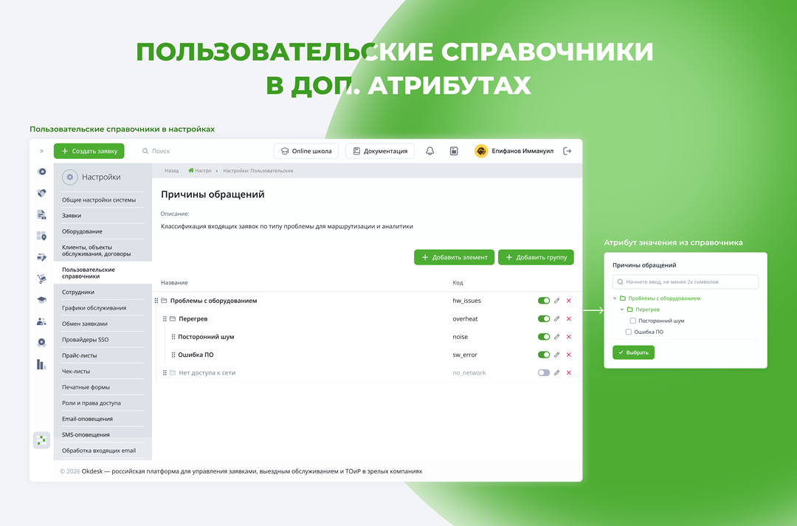
Task: Open Сотрудники settings menu item
Action: pos(78,293)
